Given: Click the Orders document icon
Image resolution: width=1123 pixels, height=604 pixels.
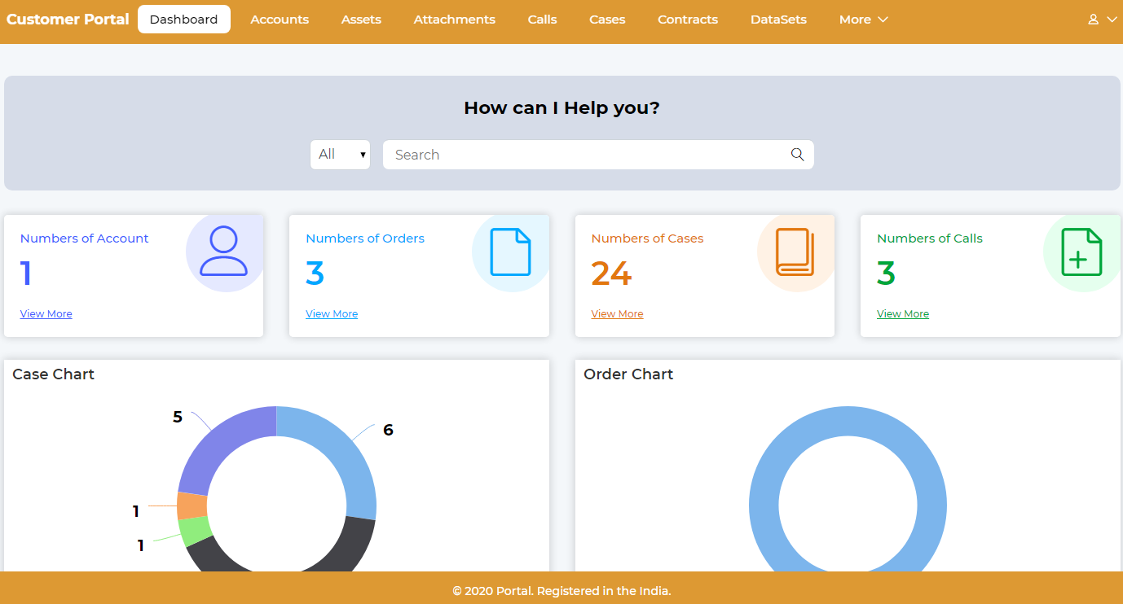Looking at the screenshot, I should pos(510,252).
